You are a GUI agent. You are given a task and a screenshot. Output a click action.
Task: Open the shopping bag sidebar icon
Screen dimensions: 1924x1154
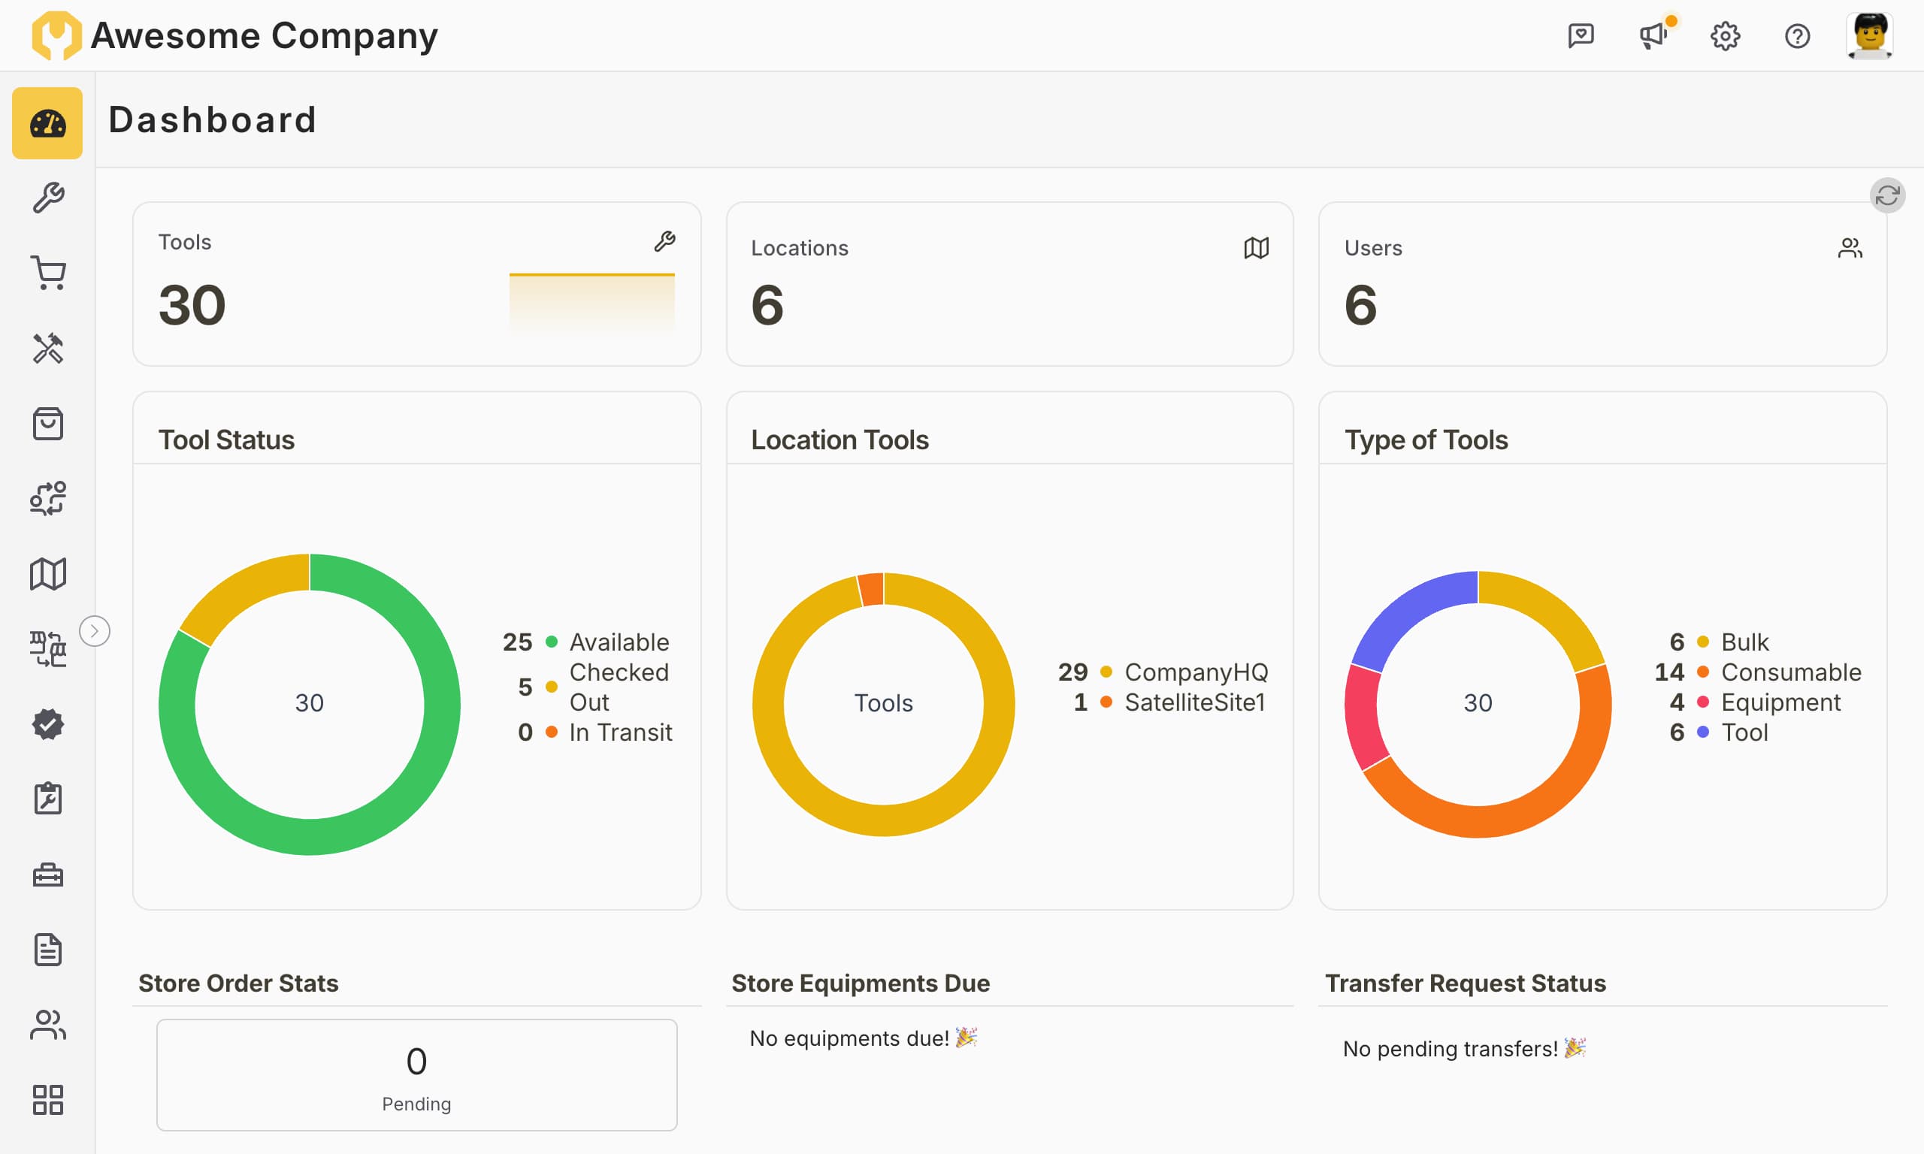(x=47, y=424)
